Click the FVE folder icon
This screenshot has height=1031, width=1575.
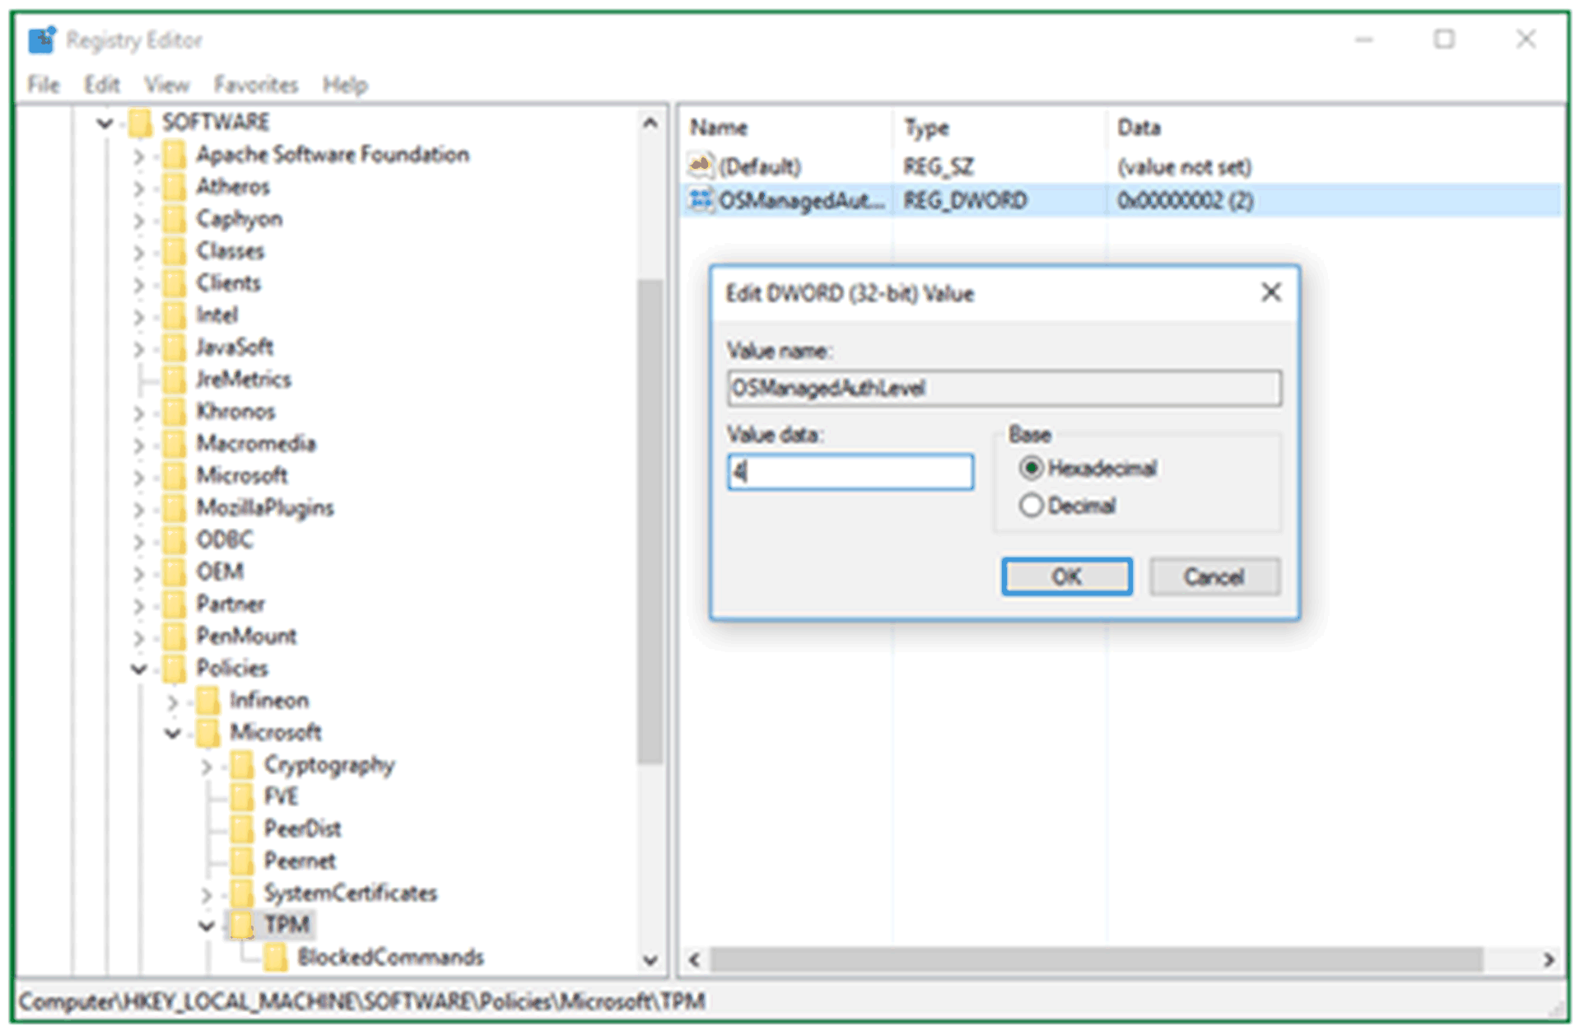coord(242,796)
